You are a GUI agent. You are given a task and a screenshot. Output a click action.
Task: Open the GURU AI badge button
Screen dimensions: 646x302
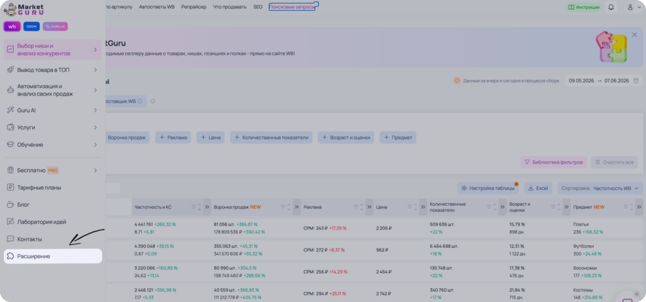point(55,26)
